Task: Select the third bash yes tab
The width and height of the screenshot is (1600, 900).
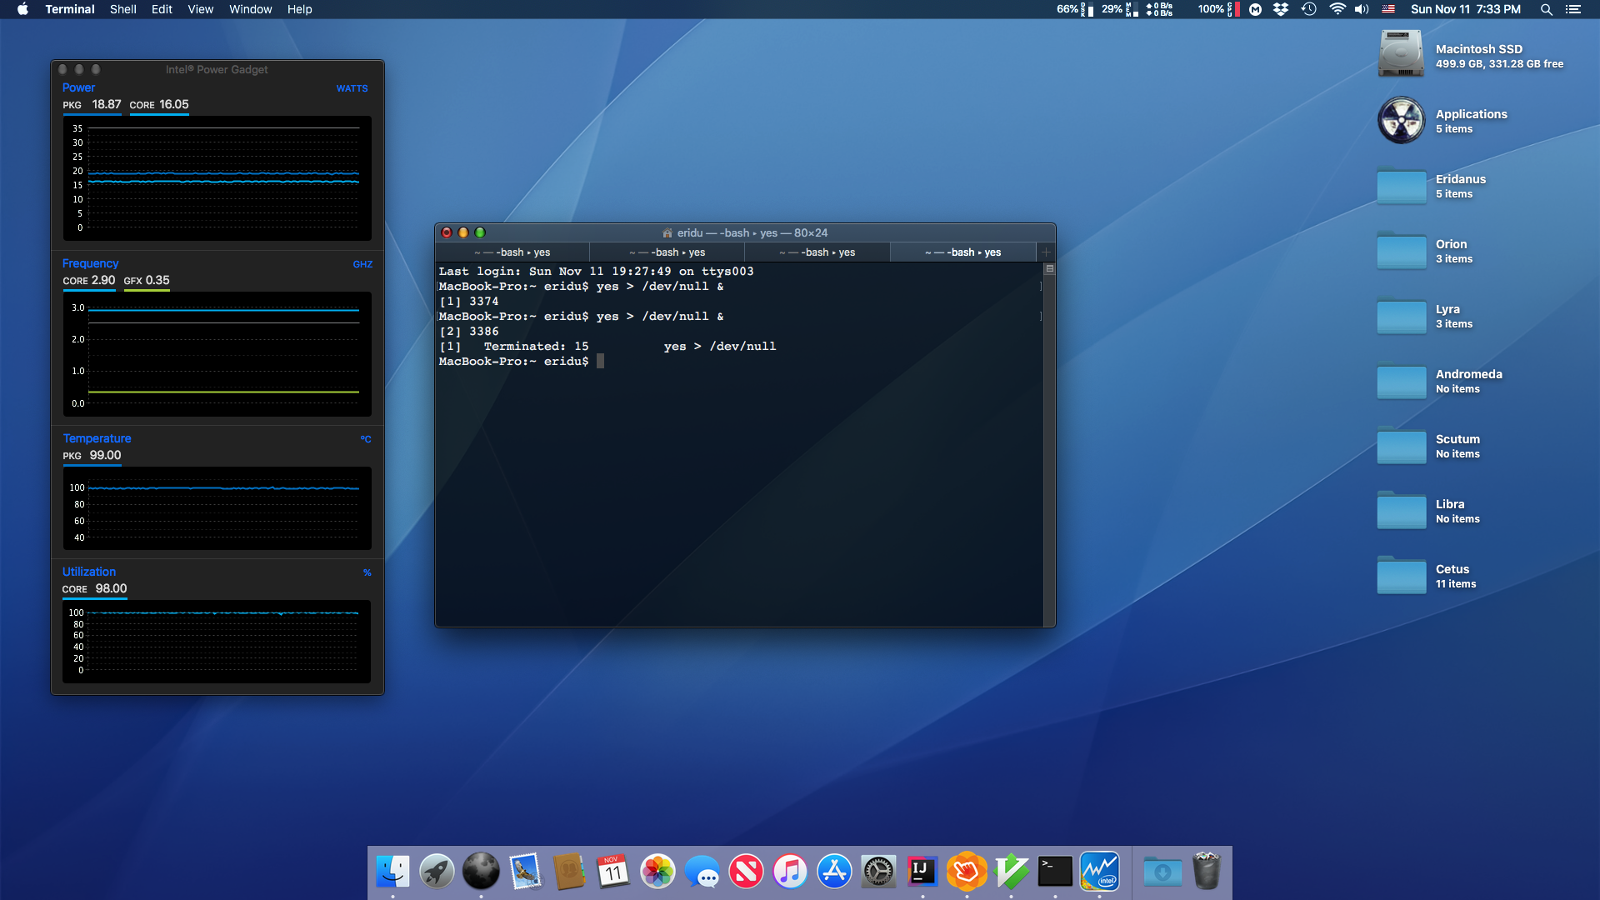Action: tap(817, 252)
